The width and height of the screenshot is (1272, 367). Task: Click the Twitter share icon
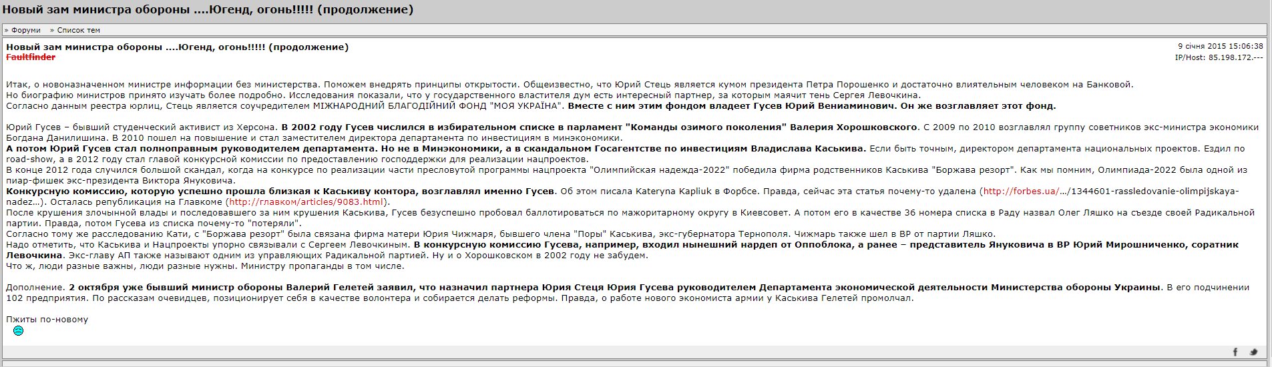click(x=1253, y=352)
